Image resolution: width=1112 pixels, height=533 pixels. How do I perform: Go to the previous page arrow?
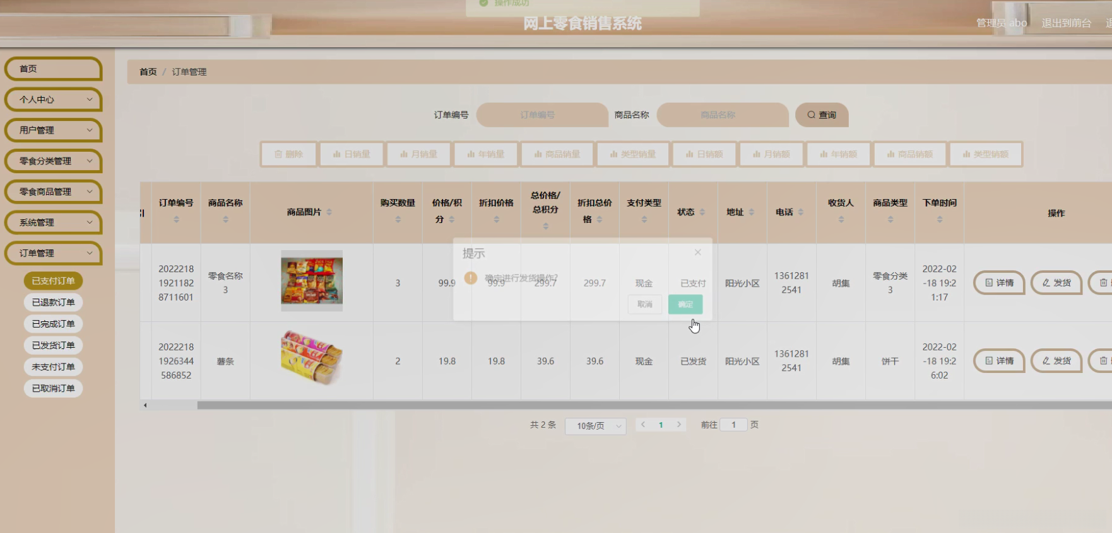pyautogui.click(x=643, y=425)
